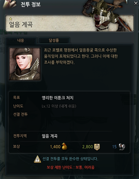Click the XP badge reward icon
Viewport: 139px width, 179px height.
97,147
